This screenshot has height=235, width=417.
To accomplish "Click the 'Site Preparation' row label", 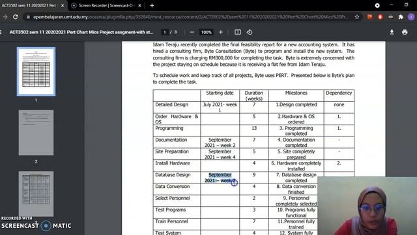I will point(172,151).
